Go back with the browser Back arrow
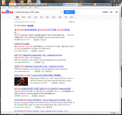The width and height of the screenshot is (122, 115). [x=3, y=4]
